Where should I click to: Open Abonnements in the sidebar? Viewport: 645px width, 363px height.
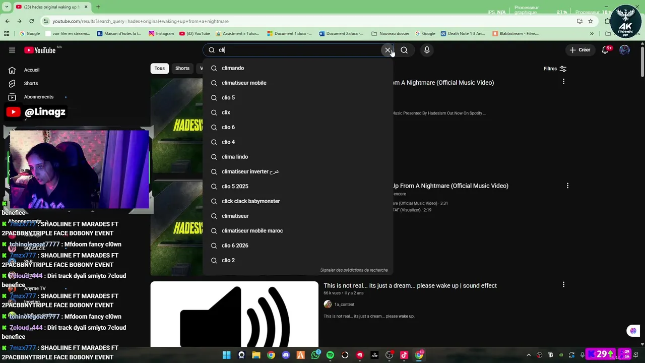[38, 97]
